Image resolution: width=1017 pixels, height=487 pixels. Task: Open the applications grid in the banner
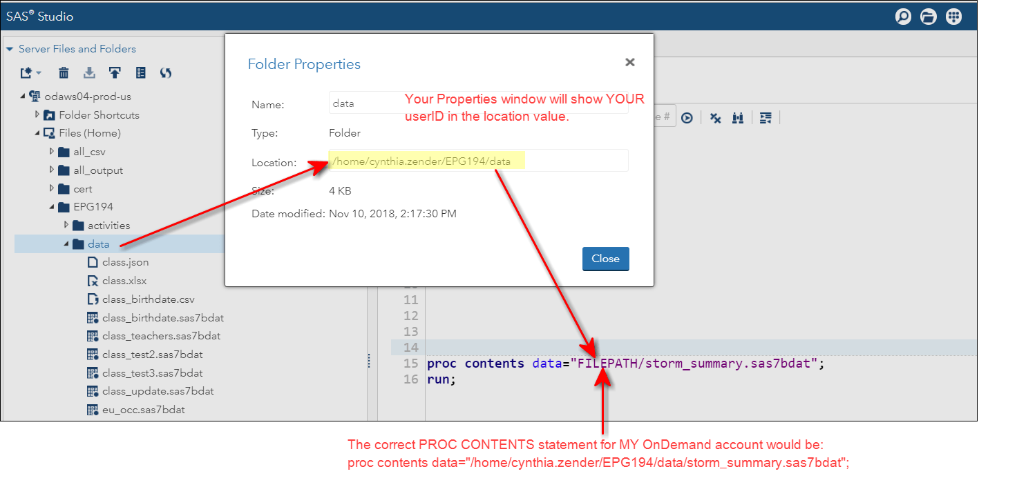tap(953, 16)
